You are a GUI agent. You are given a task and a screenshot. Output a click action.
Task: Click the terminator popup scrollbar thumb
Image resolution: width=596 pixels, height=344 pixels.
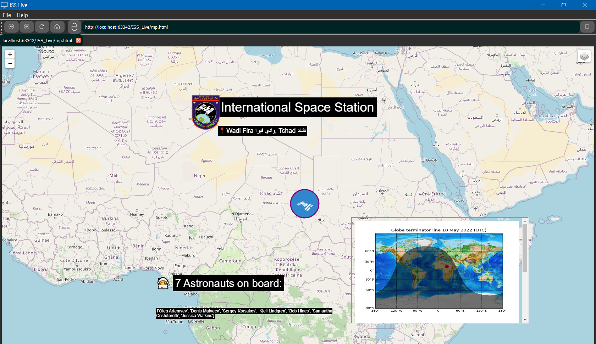(x=525, y=248)
